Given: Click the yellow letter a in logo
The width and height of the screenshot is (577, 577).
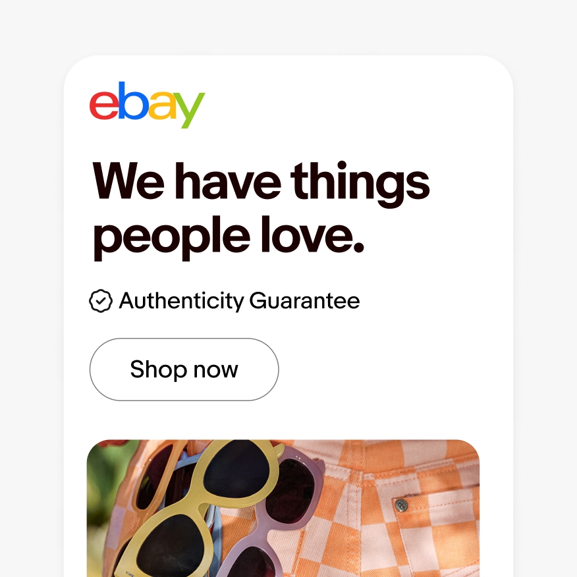Looking at the screenshot, I should pyautogui.click(x=162, y=105).
